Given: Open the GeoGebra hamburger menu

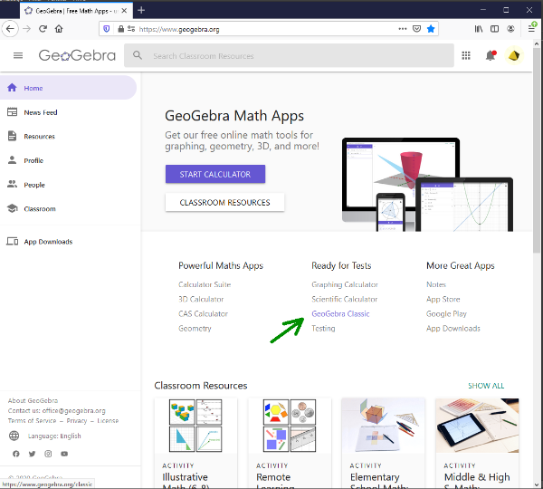Looking at the screenshot, I should [x=18, y=55].
